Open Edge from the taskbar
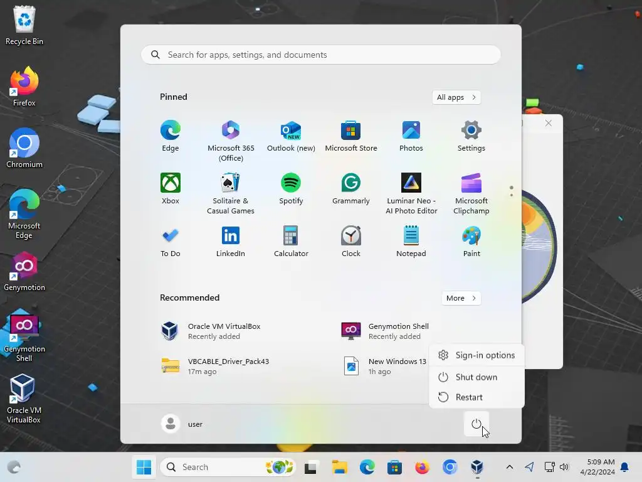 pyautogui.click(x=367, y=467)
